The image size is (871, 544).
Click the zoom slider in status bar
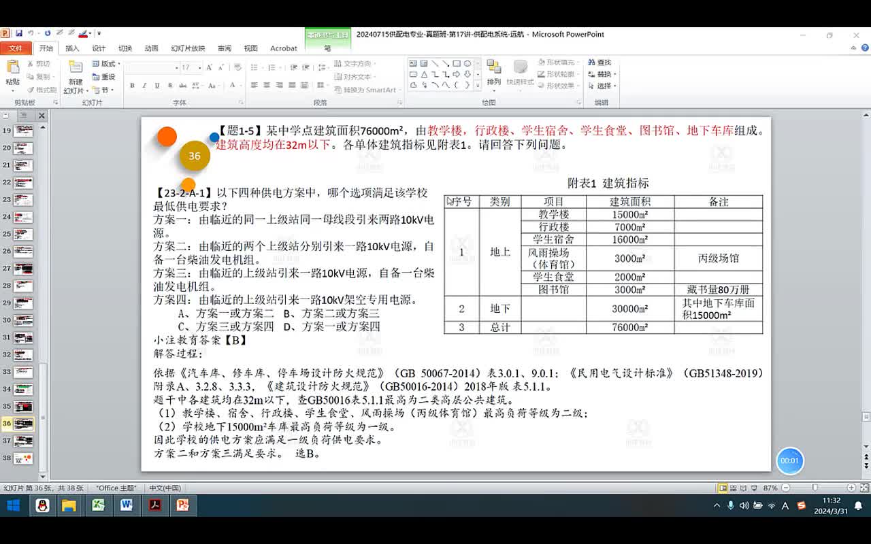[x=815, y=488]
